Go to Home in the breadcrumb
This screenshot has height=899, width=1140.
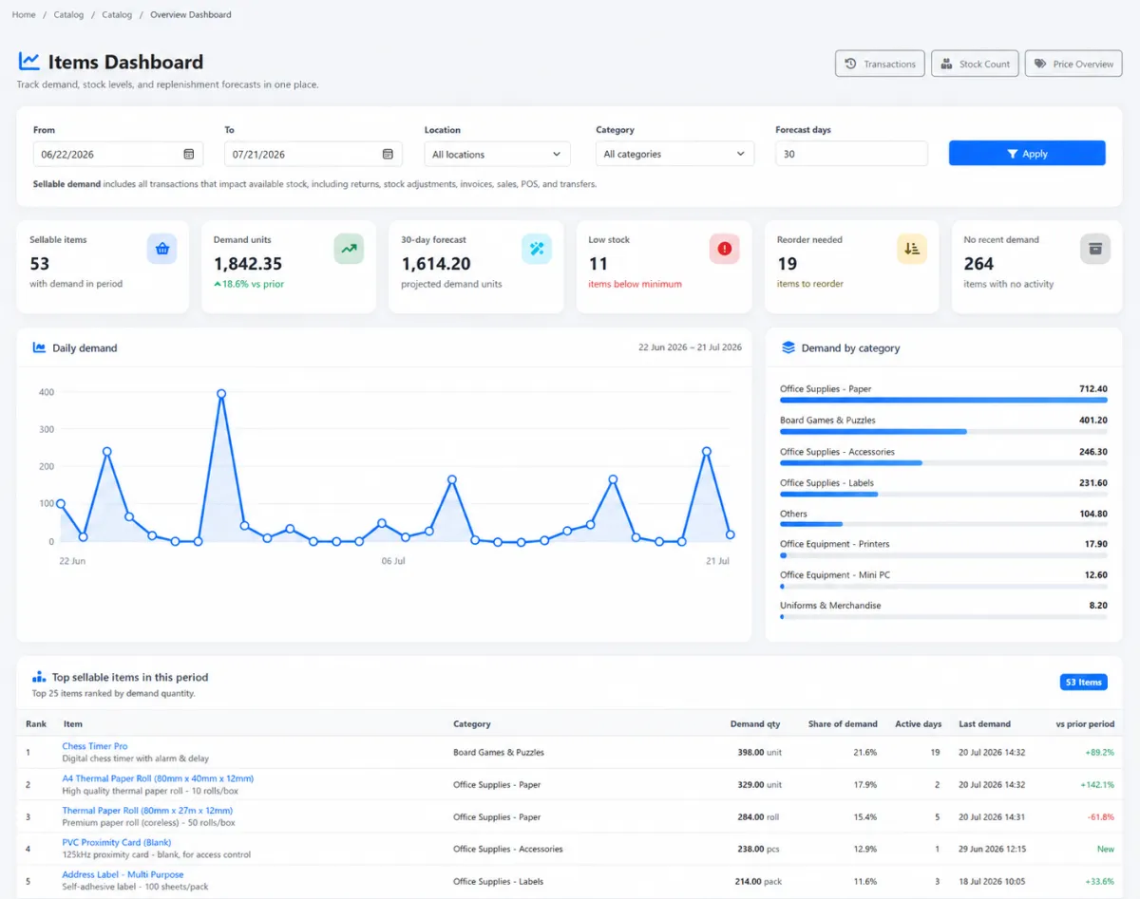(x=24, y=14)
